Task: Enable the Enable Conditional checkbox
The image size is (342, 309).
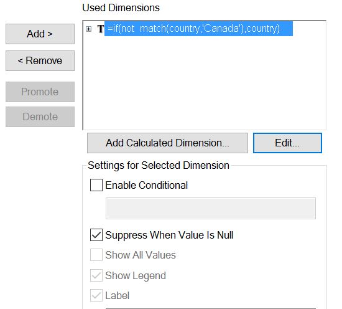Action: [96, 185]
